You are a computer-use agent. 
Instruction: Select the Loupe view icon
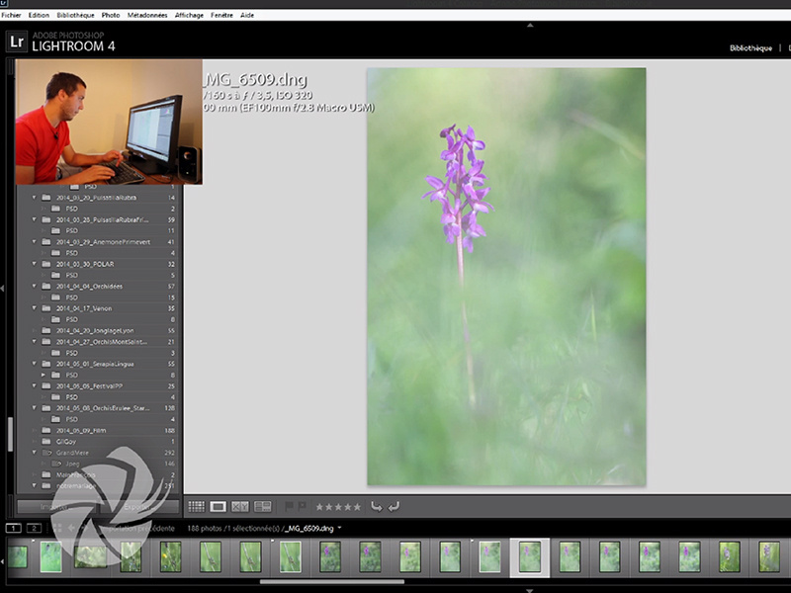point(219,506)
